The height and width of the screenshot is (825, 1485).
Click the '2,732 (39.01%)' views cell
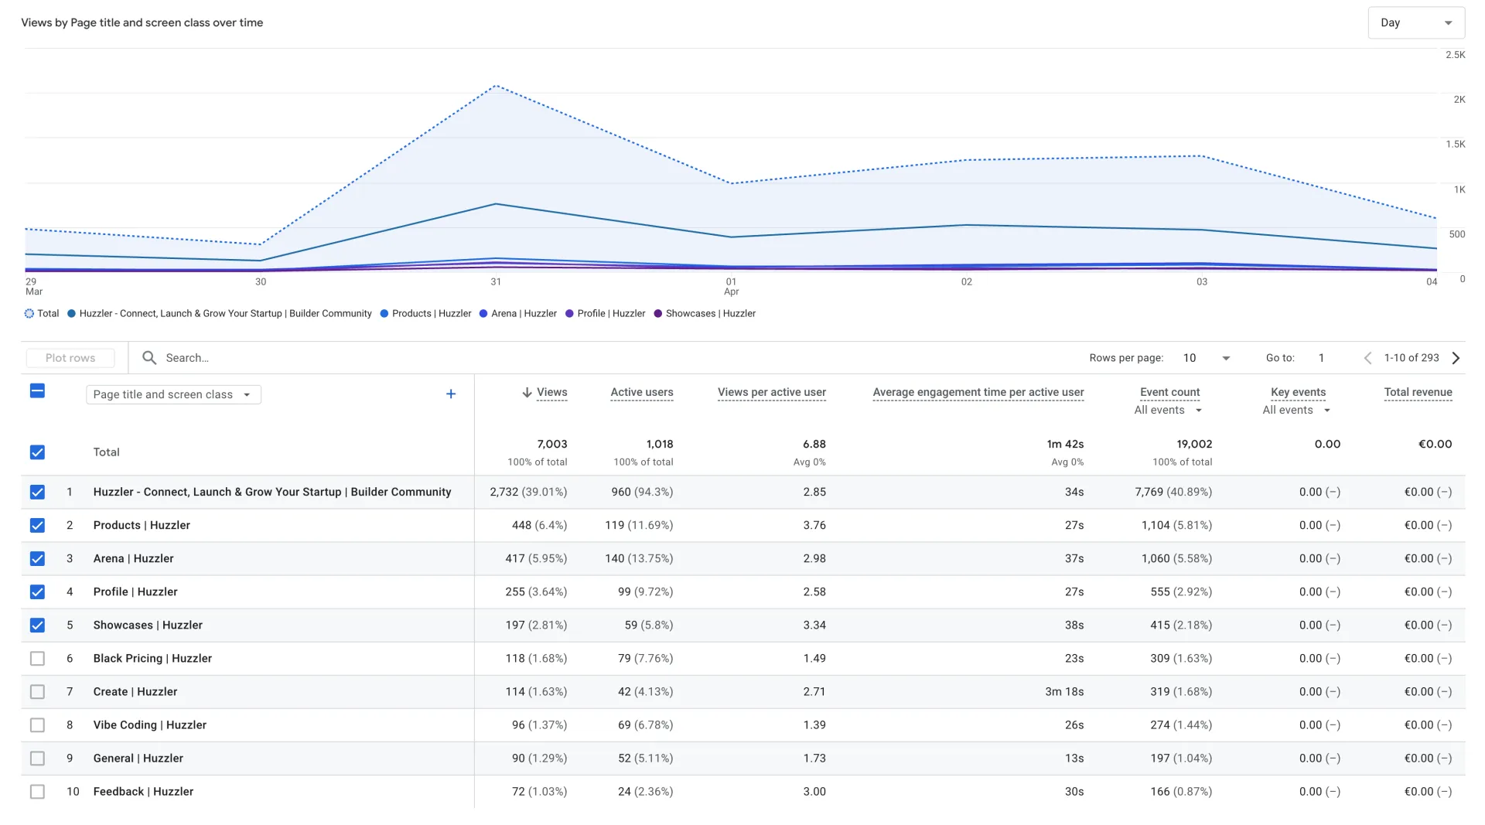[x=528, y=493]
